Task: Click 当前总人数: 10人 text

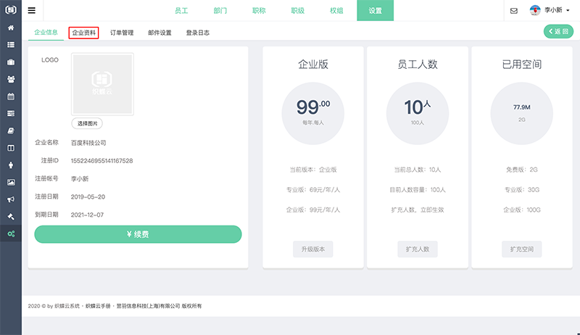Action: click(418, 170)
